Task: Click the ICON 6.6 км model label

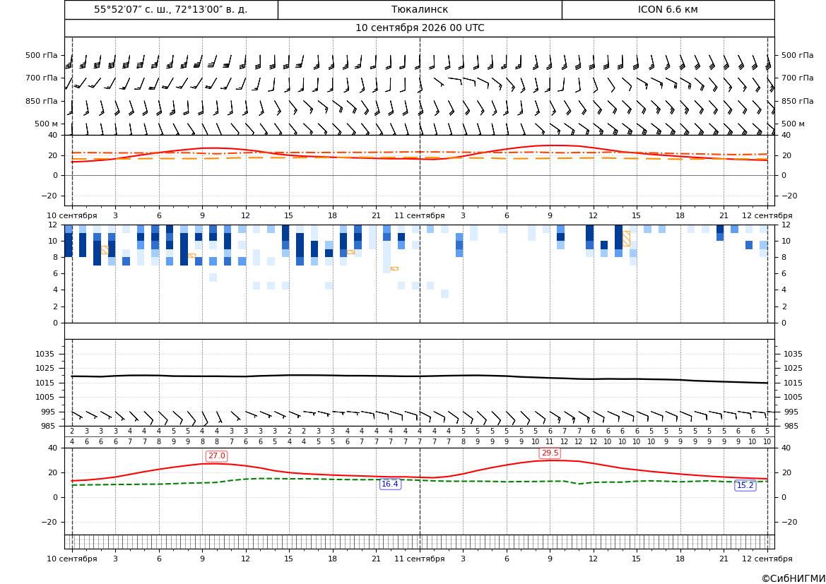Action: point(668,9)
